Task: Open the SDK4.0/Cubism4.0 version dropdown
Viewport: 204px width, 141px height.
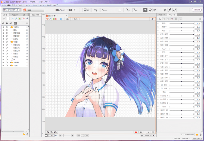Action: coord(20,10)
